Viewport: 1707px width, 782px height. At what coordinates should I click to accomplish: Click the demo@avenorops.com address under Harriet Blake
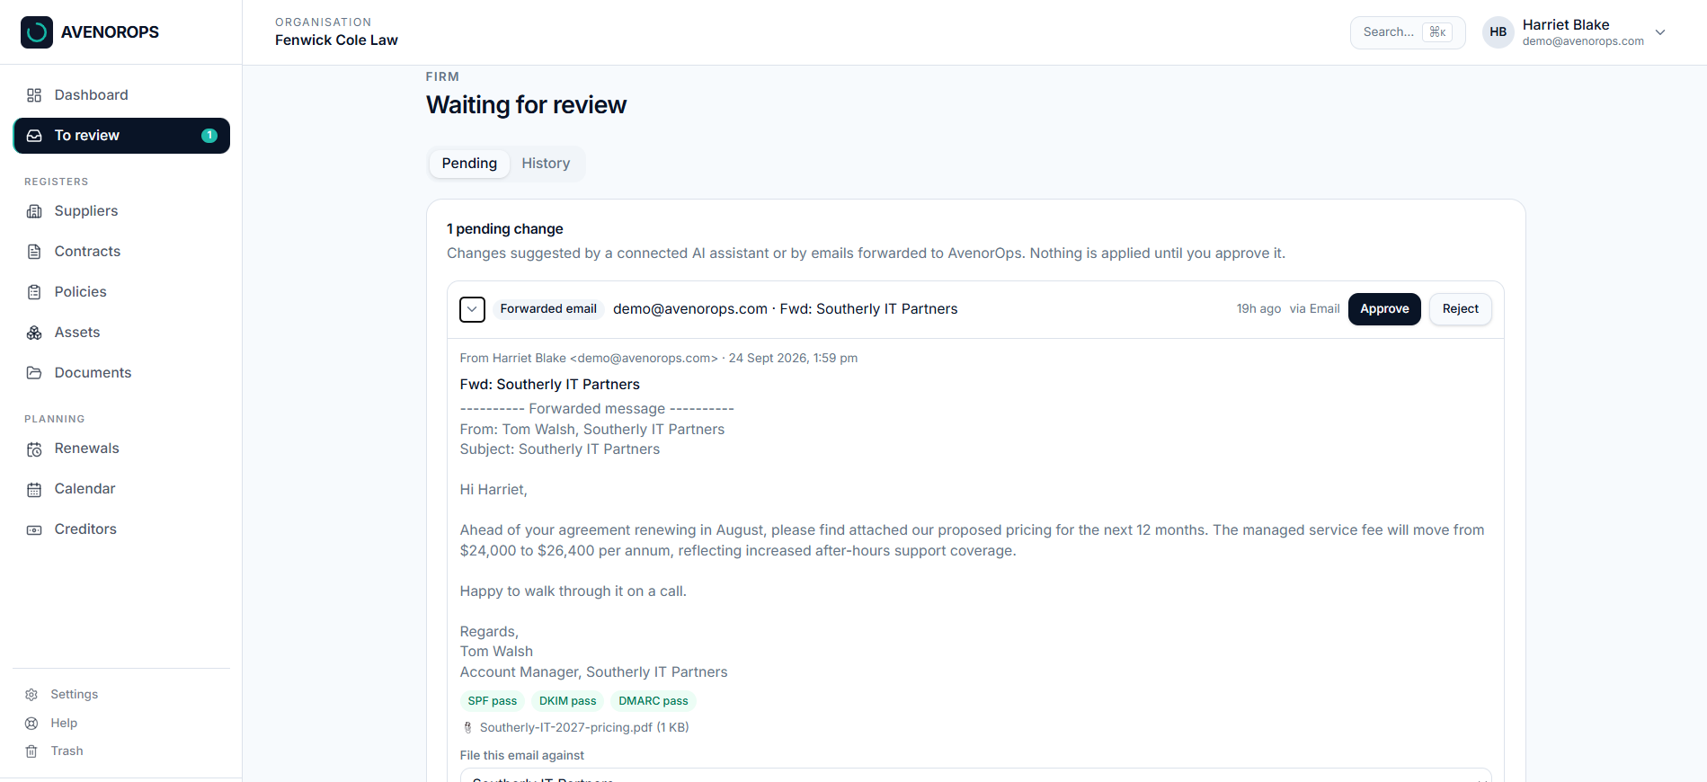(1583, 41)
